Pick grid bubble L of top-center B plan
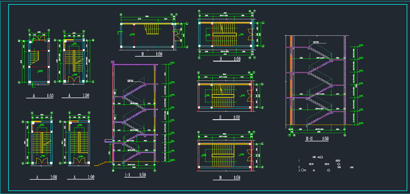Viewport: 410px width, 194px height. 187,24
